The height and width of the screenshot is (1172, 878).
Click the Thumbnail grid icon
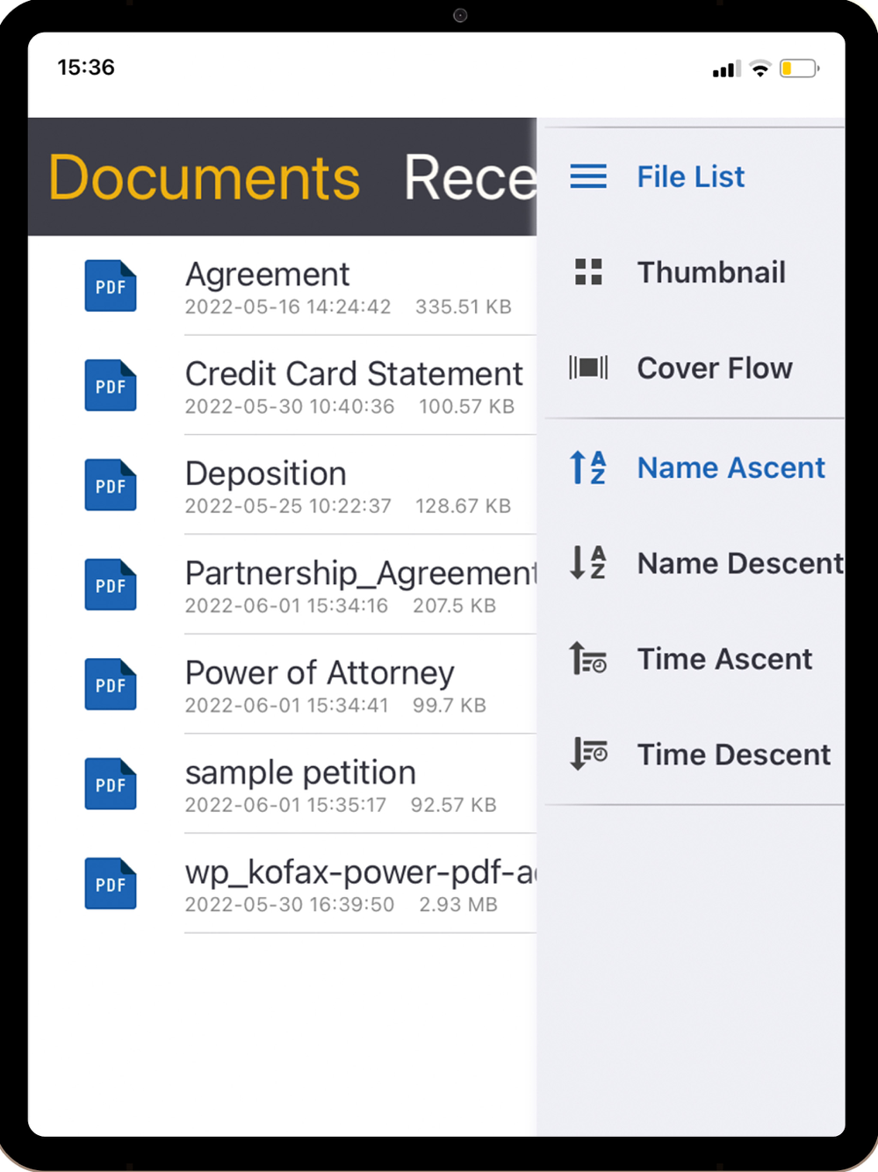pyautogui.click(x=588, y=272)
